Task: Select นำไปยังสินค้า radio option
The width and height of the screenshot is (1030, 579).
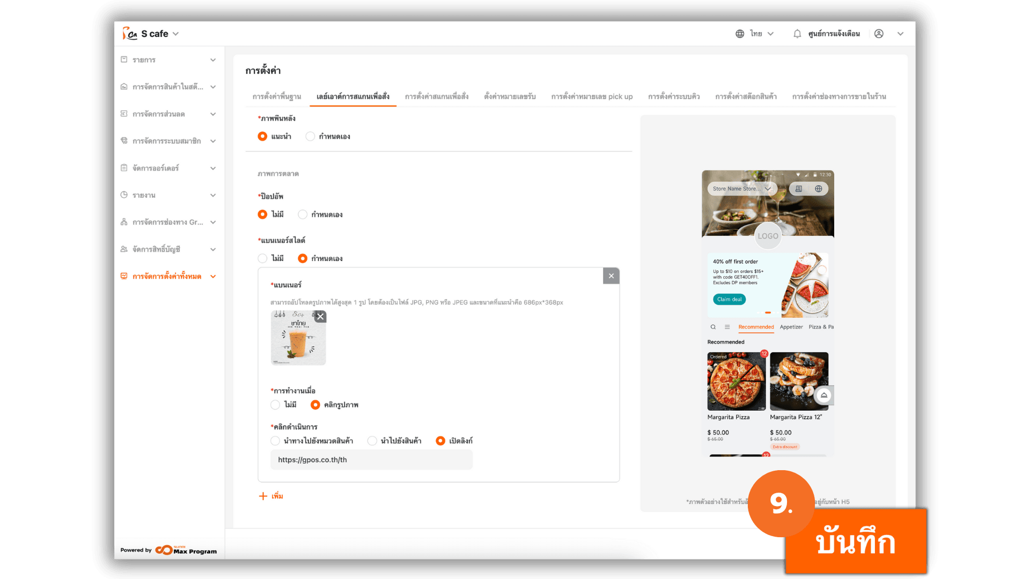Action: click(372, 441)
